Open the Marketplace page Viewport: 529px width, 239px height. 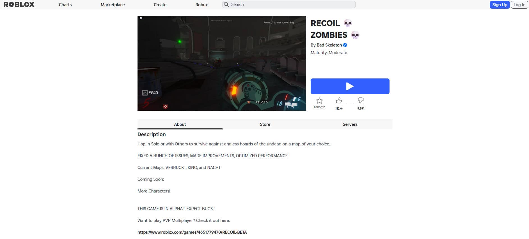[113, 5]
